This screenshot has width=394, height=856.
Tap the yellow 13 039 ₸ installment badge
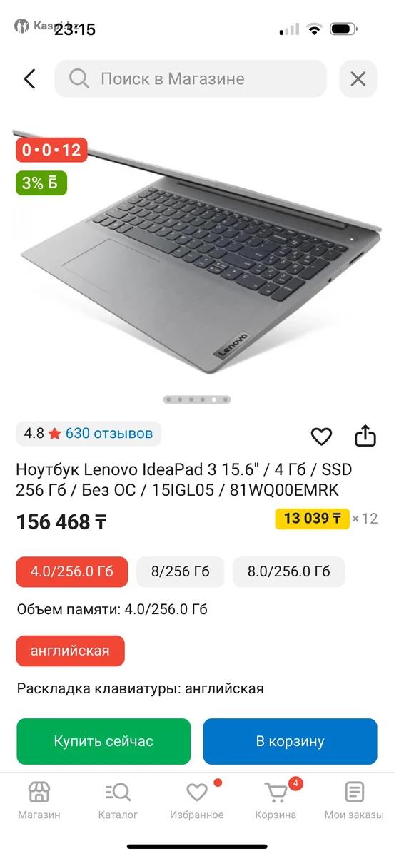click(312, 519)
